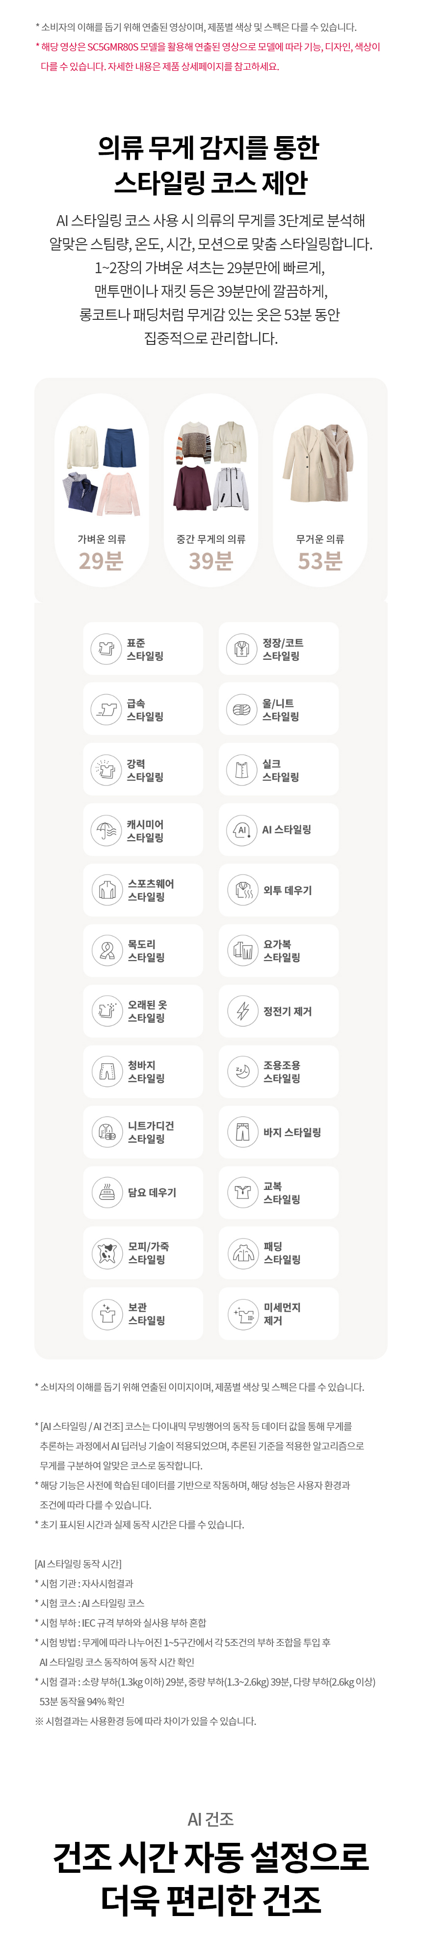Screen dimensions: 422x1947
Task: Choose the 정장/코트 스타일링 course
Action: pos(279,649)
